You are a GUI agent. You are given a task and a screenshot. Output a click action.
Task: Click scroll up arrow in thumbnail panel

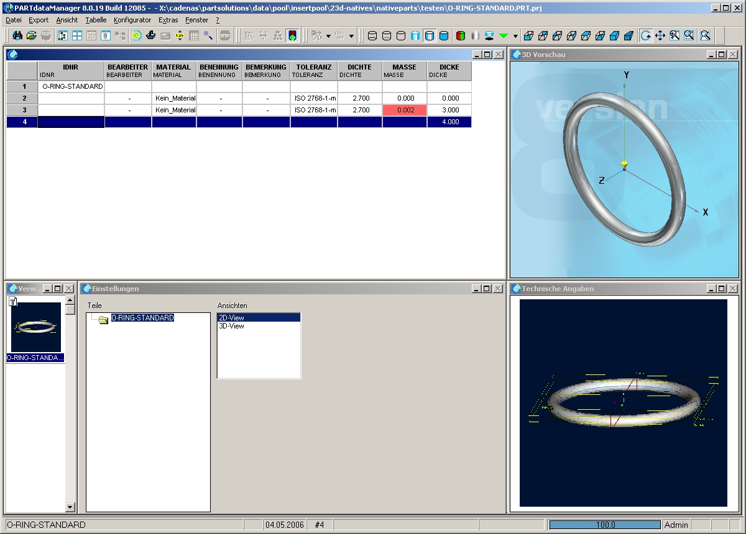pyautogui.click(x=70, y=301)
